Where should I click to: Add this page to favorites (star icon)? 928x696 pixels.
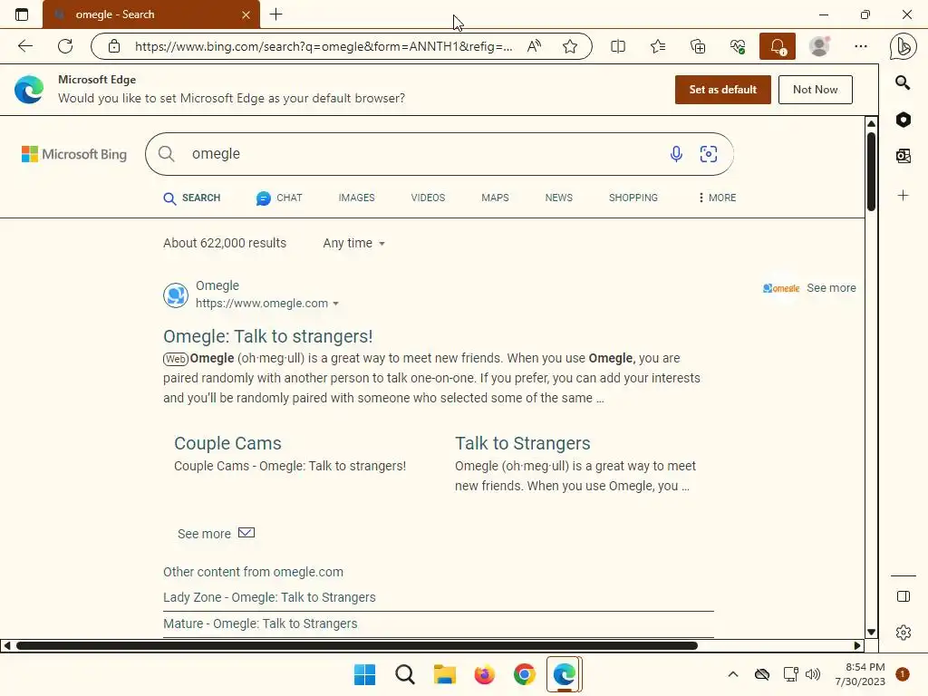pyautogui.click(x=570, y=46)
